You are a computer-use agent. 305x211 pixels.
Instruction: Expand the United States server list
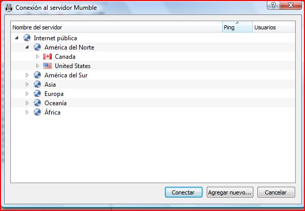click(38, 66)
